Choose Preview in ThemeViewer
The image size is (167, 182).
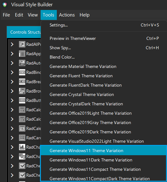(x=104, y=38)
